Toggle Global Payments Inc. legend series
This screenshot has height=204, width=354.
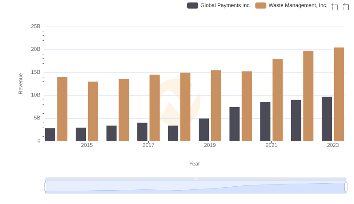219,5
